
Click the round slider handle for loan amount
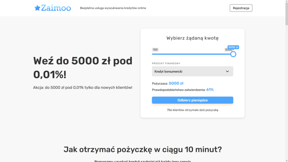click(x=233, y=54)
